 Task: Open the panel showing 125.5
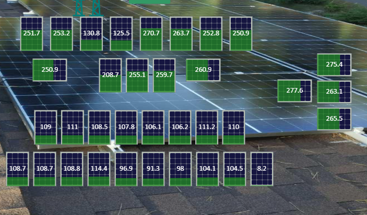point(121,34)
